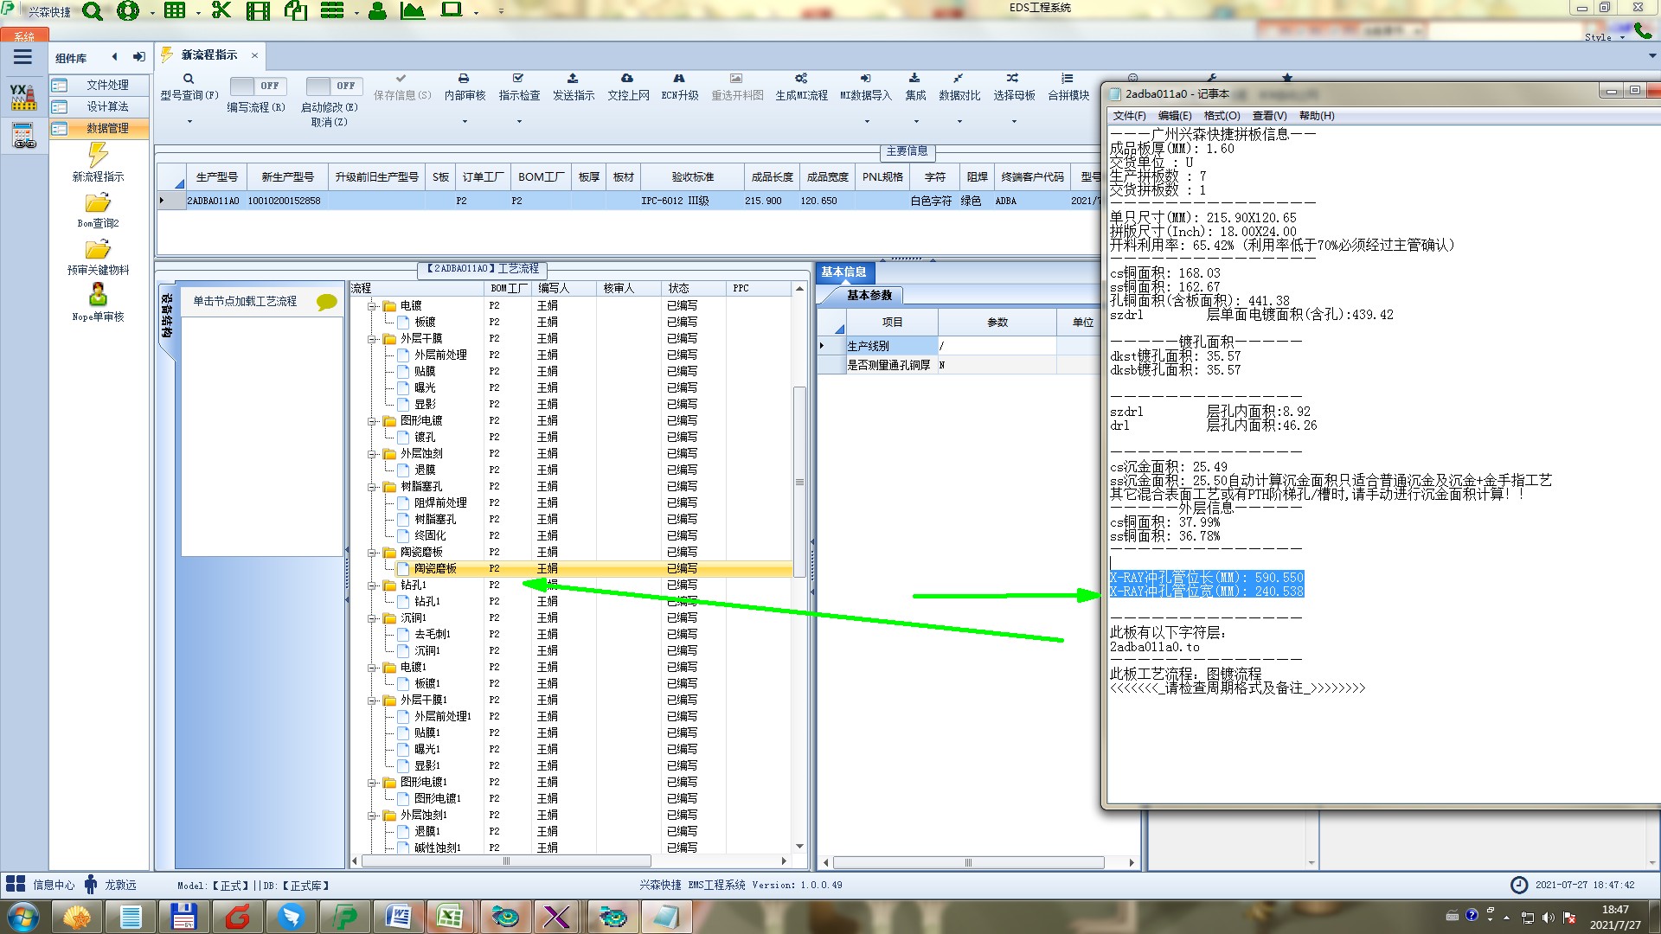Click the process tree horizontal scrollbar

click(507, 861)
